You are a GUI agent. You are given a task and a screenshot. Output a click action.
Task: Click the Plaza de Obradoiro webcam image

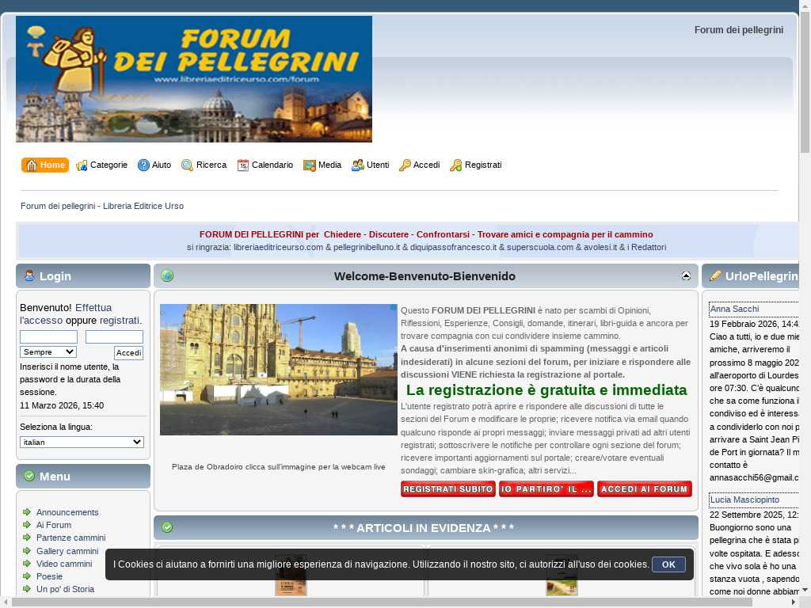pos(279,370)
